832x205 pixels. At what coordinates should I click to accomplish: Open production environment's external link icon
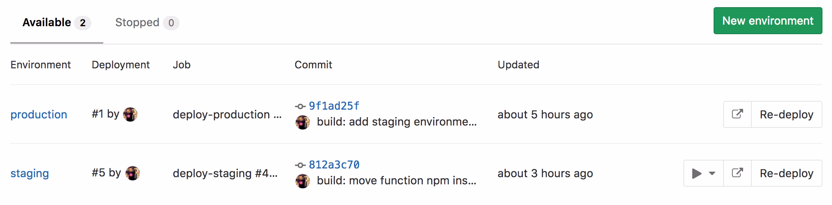coord(737,114)
